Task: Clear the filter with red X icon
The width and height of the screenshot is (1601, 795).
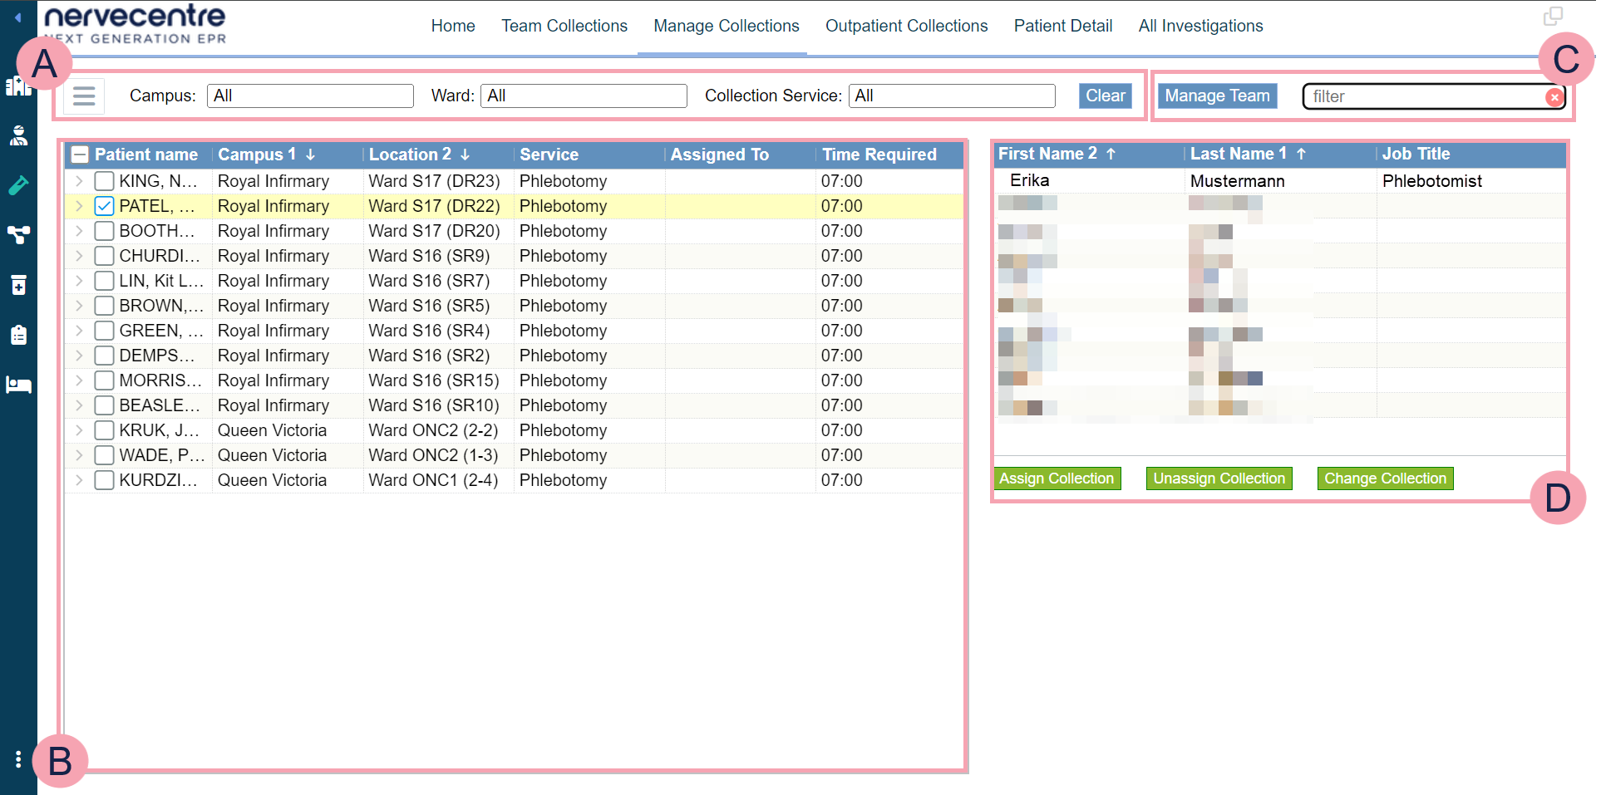Action: click(1554, 97)
